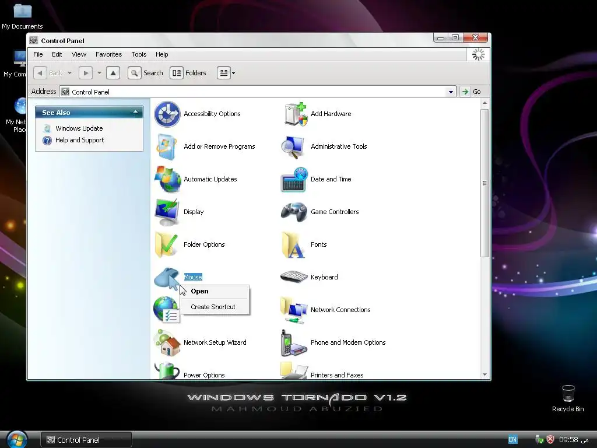This screenshot has width=597, height=448.
Task: Open the Fonts folder icon
Action: 293,245
